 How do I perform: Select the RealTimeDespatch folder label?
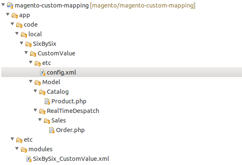click(x=73, y=111)
